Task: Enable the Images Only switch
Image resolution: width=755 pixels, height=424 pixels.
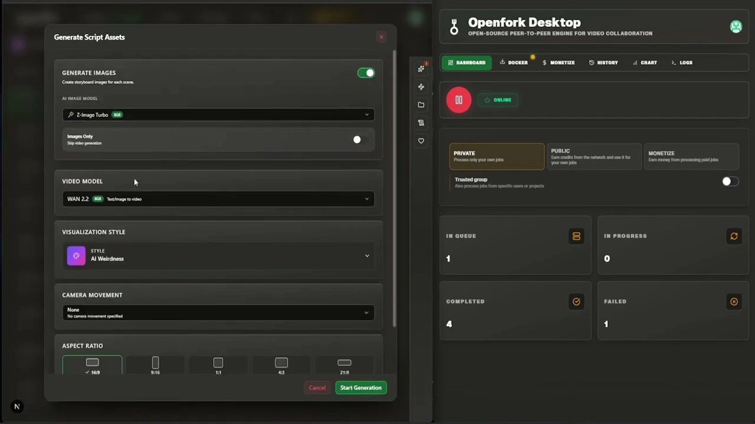Action: coord(361,139)
